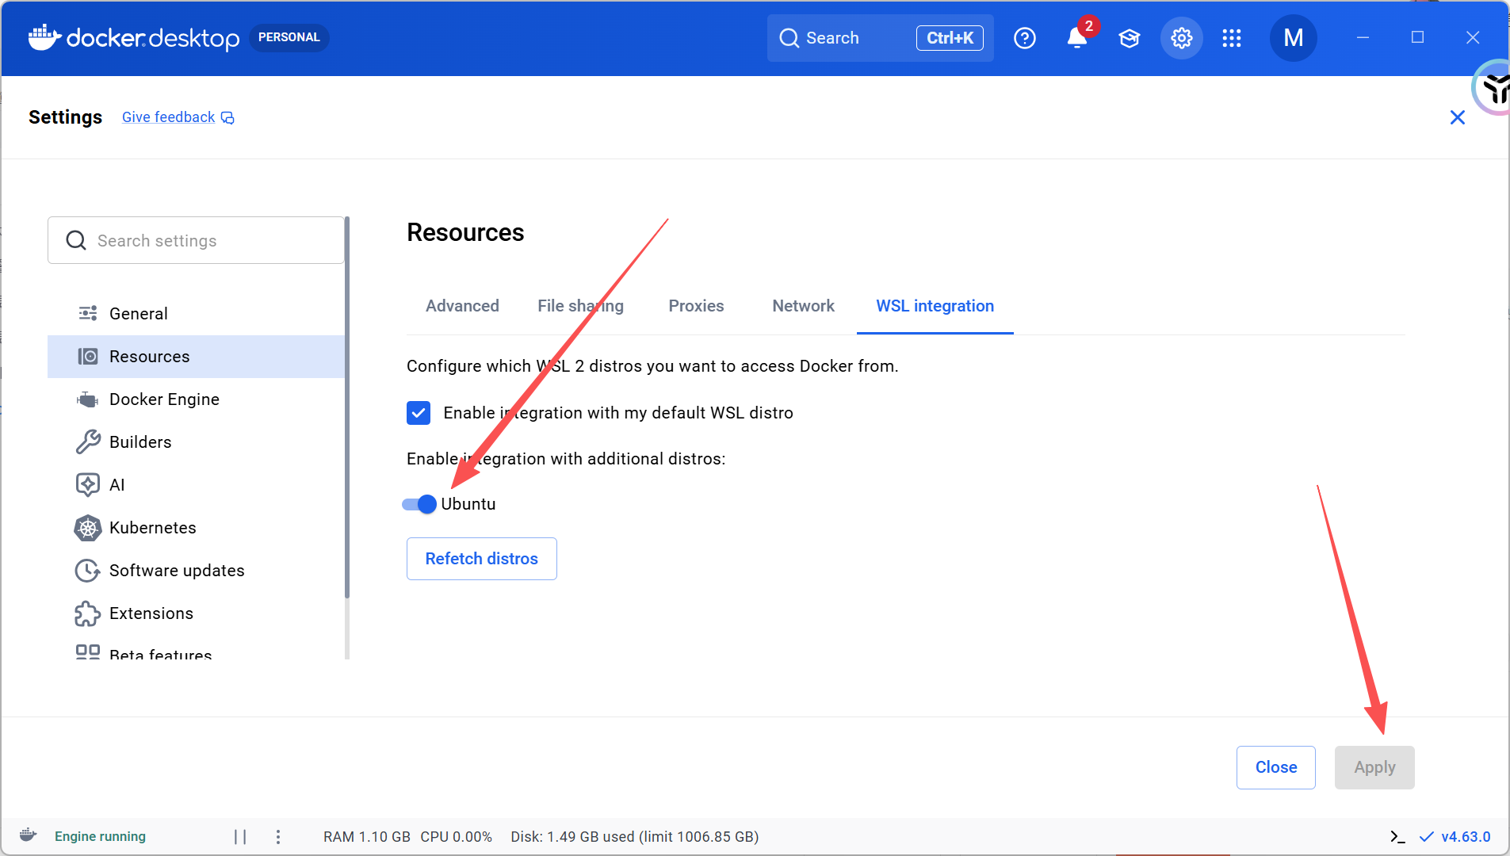This screenshot has height=856, width=1510.
Task: Click the sidebar scrollbar
Action: [x=347, y=407]
